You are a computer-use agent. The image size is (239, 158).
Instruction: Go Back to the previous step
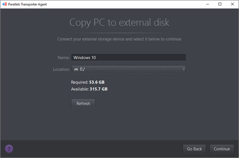pyautogui.click(x=194, y=149)
